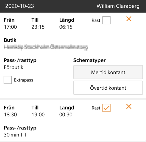Delete the 17:00–23:15 shift with orange X
This screenshot has width=146, height=142.
click(x=129, y=19)
